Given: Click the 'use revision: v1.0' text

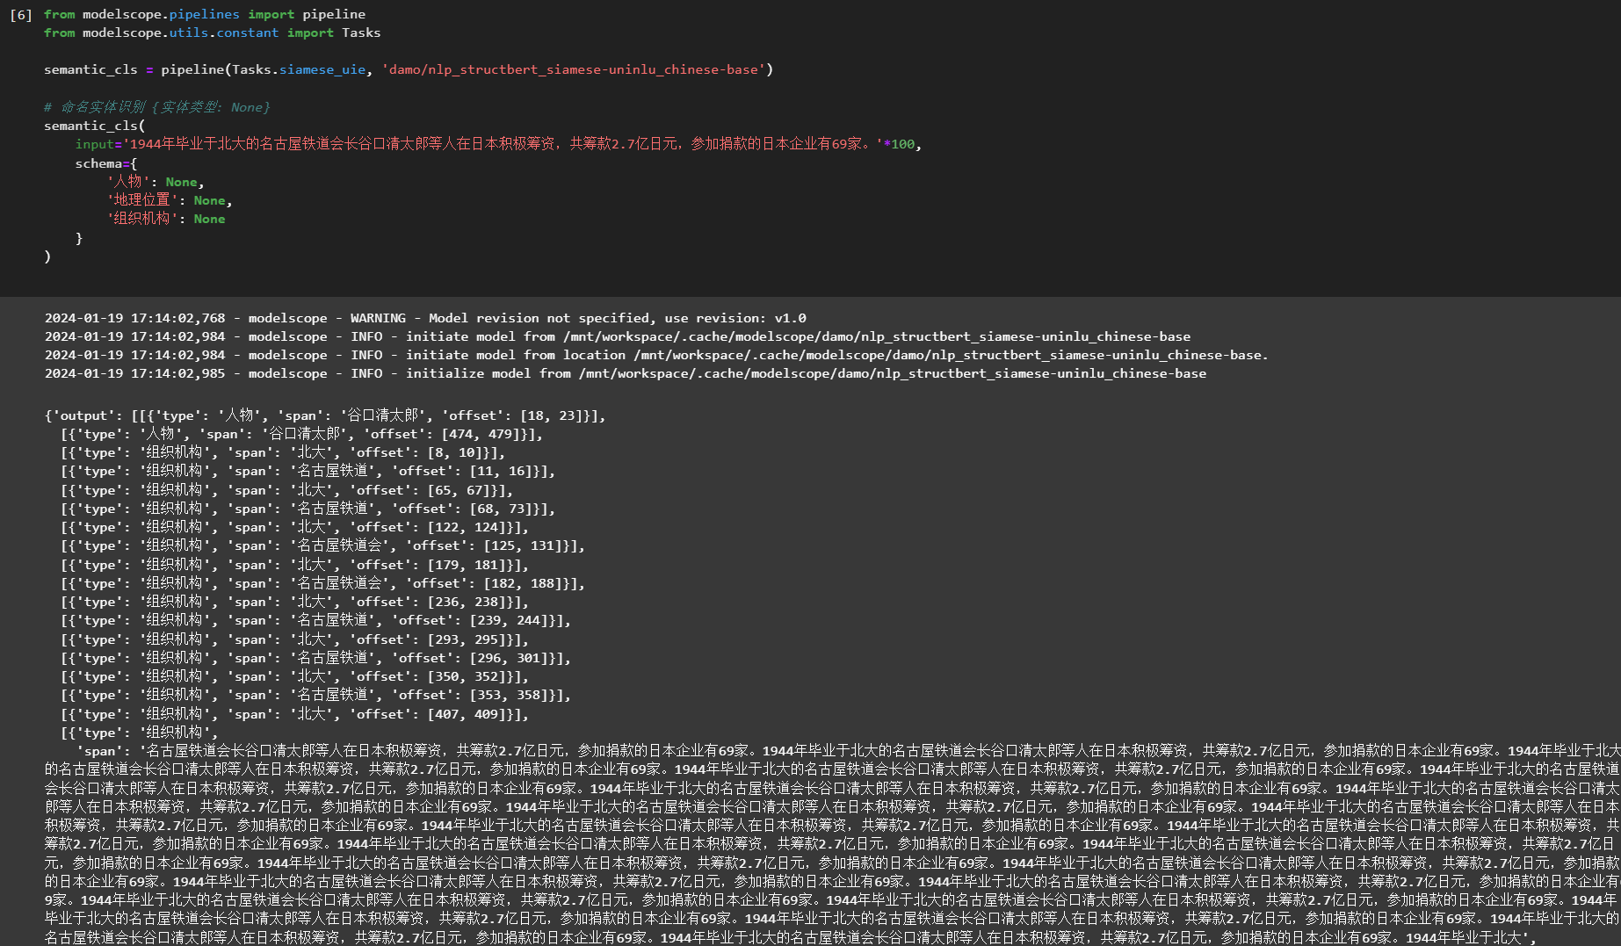Looking at the screenshot, I should click(x=735, y=318).
